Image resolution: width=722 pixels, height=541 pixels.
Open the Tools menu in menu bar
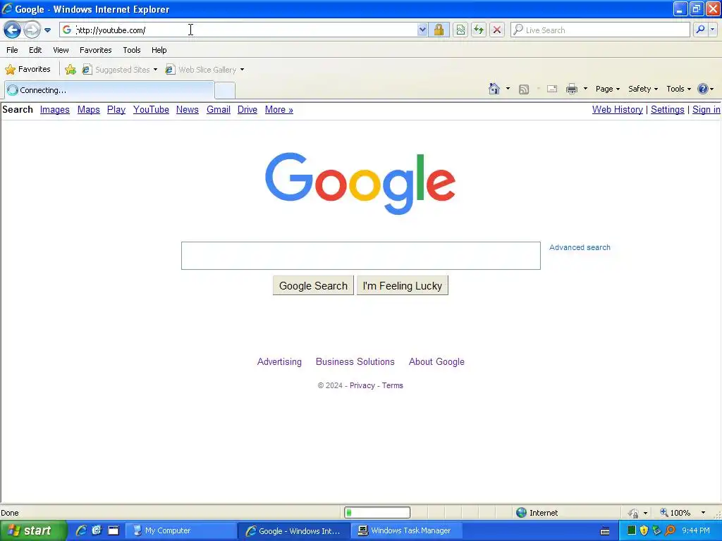tap(132, 50)
